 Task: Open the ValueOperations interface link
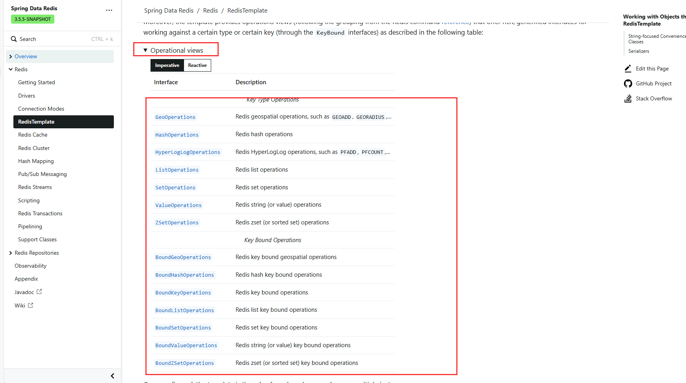(178, 205)
